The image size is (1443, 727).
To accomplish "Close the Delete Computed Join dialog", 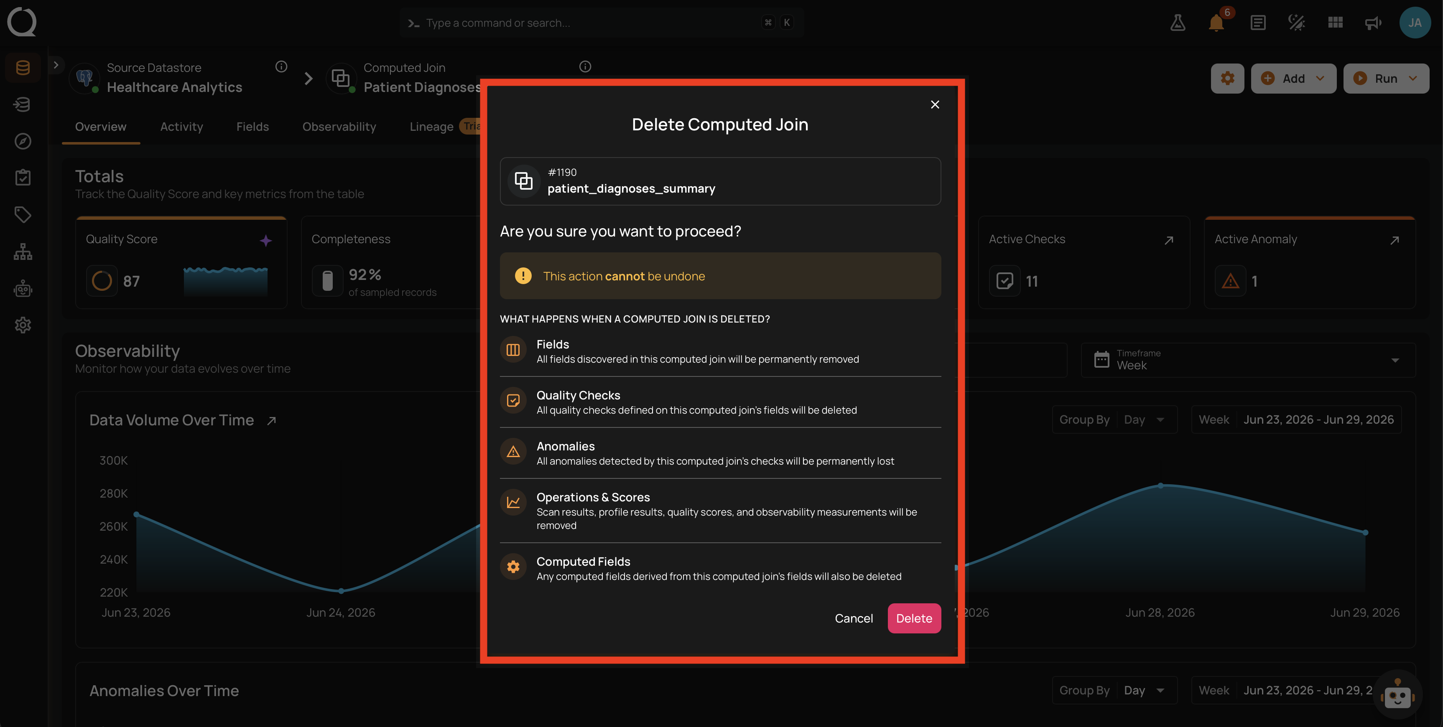I will click(934, 105).
